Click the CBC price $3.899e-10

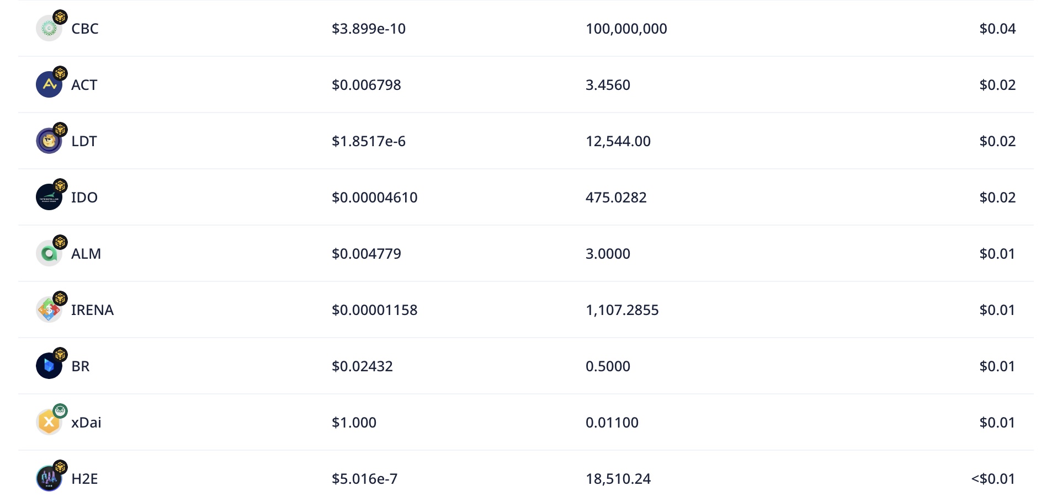click(x=368, y=29)
